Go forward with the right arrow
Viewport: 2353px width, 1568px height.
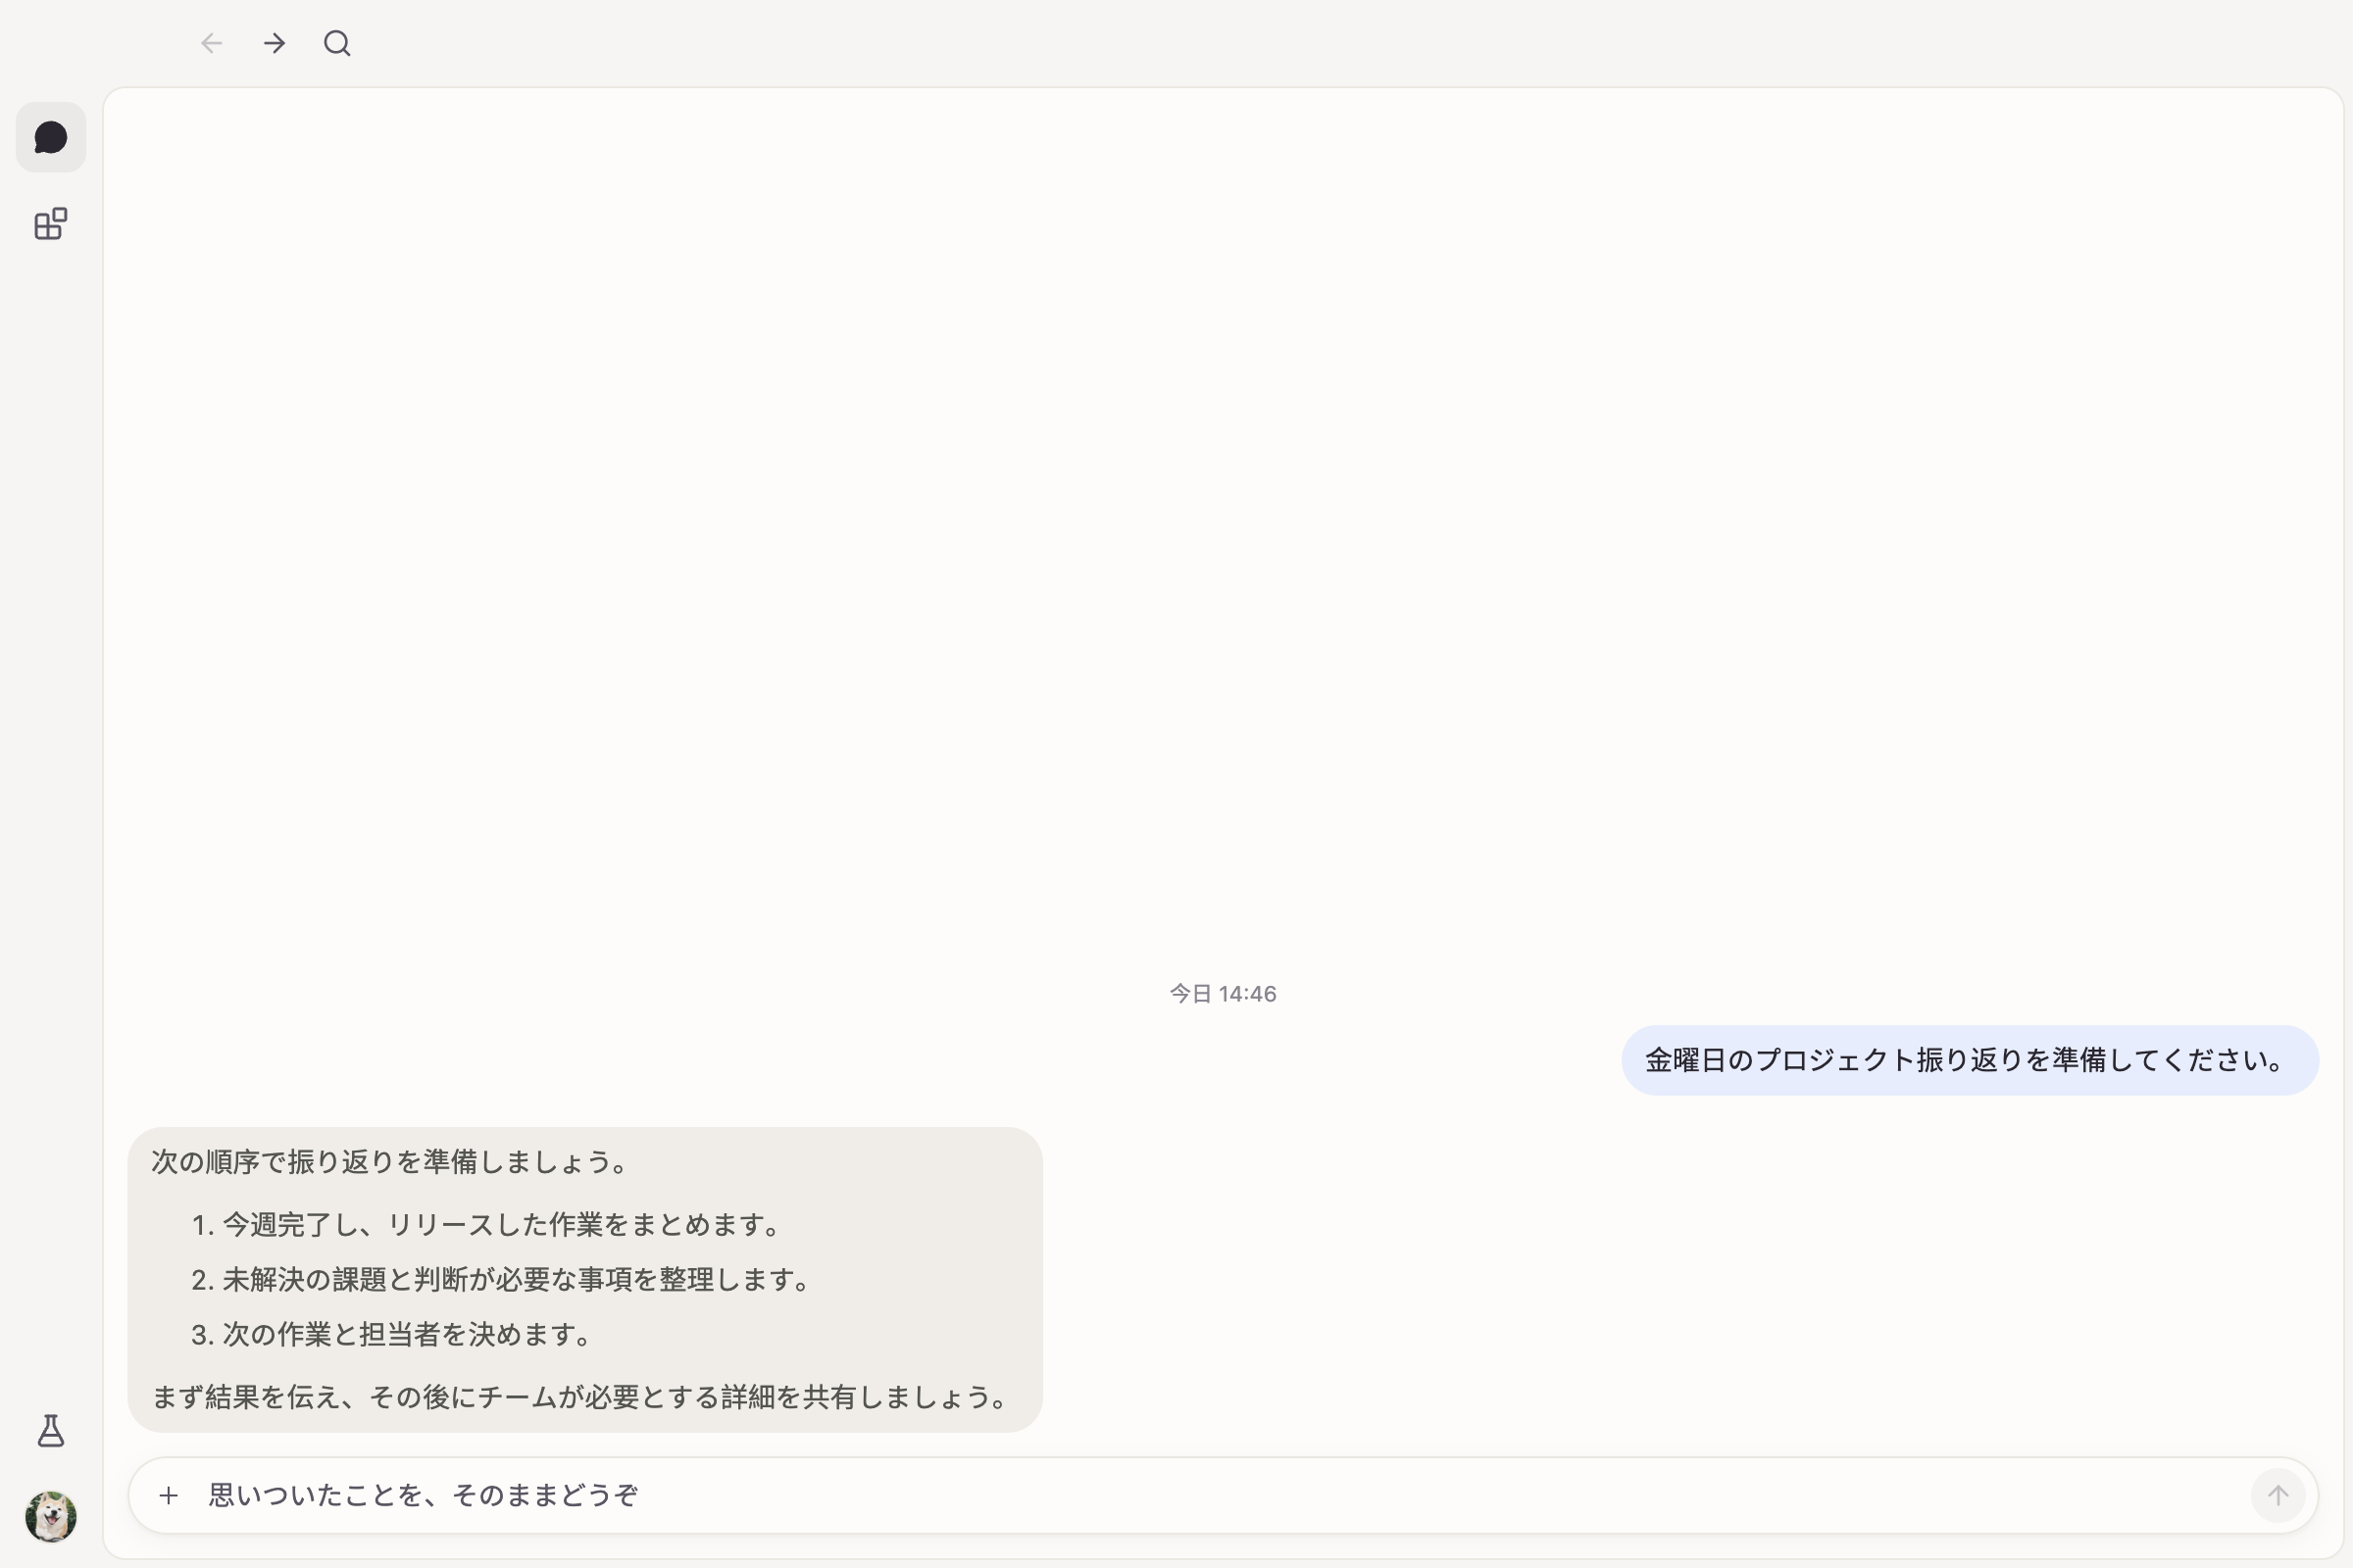tap(275, 43)
